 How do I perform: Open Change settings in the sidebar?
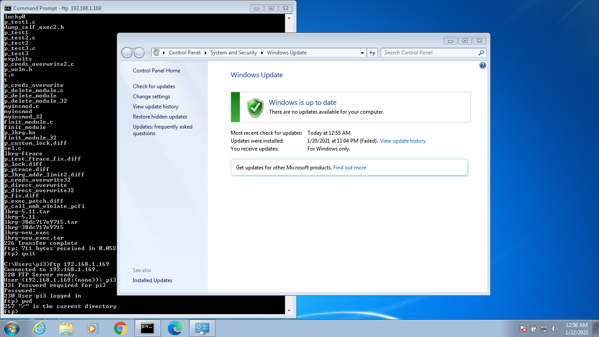[151, 97]
